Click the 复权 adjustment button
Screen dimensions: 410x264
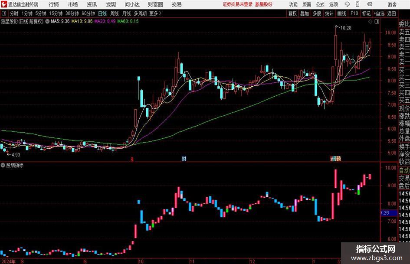292,13
